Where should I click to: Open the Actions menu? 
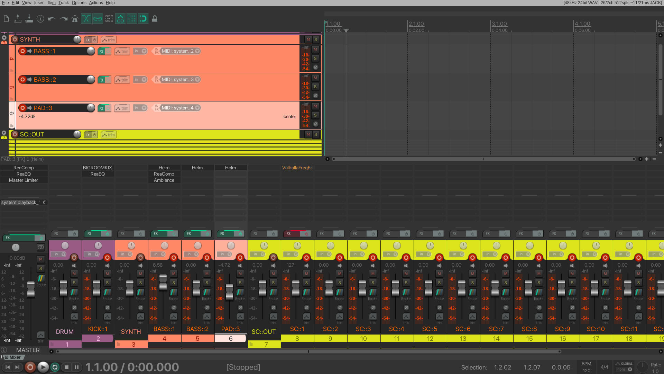(x=96, y=3)
